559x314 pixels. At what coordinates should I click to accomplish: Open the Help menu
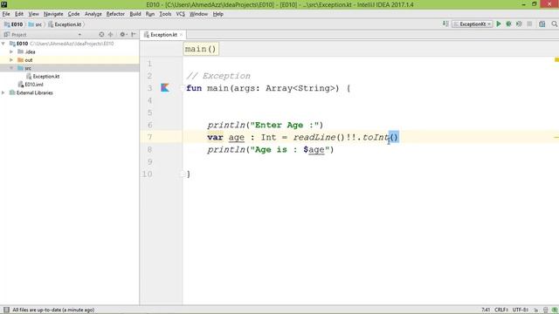coord(217,14)
